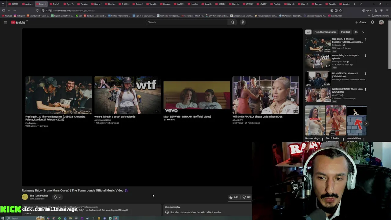Open the Kick bookmark
This screenshot has height=220, width=391.
pos(79,16)
